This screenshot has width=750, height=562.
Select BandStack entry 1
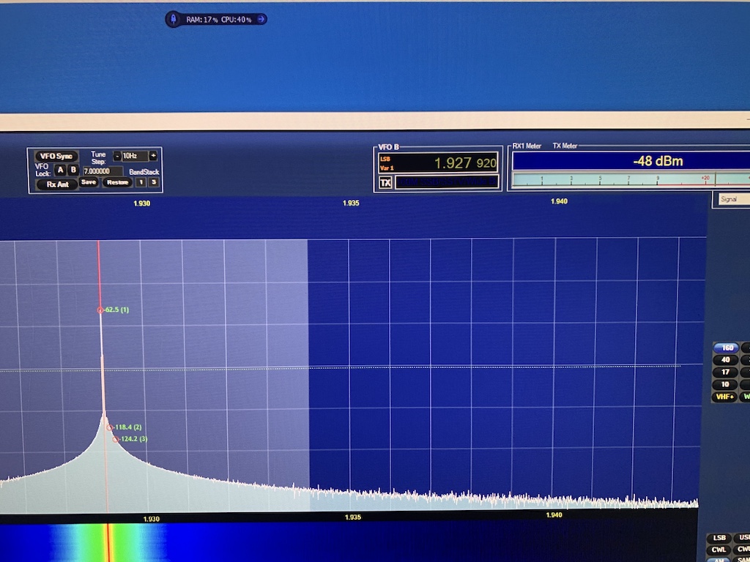141,182
